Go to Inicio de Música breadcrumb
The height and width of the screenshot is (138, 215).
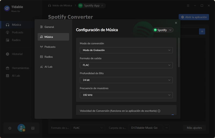(60, 5)
